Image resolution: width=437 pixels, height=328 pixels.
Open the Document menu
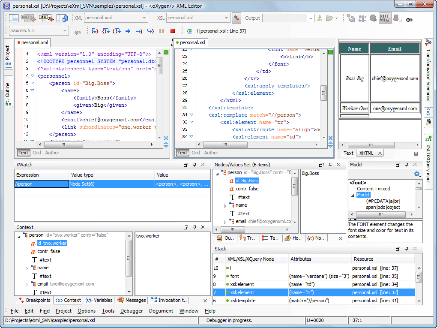coord(161,311)
